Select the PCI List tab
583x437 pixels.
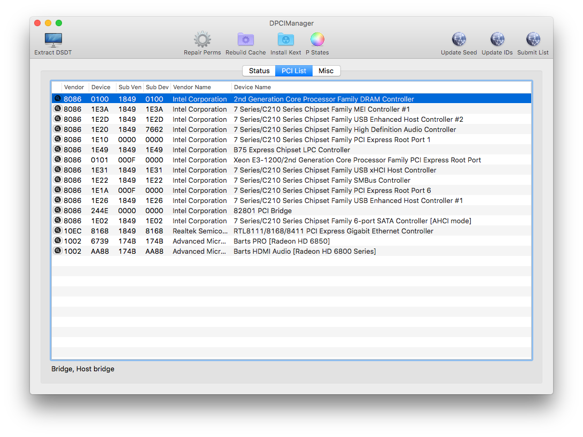(x=294, y=71)
